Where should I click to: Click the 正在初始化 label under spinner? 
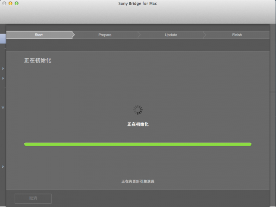click(138, 124)
